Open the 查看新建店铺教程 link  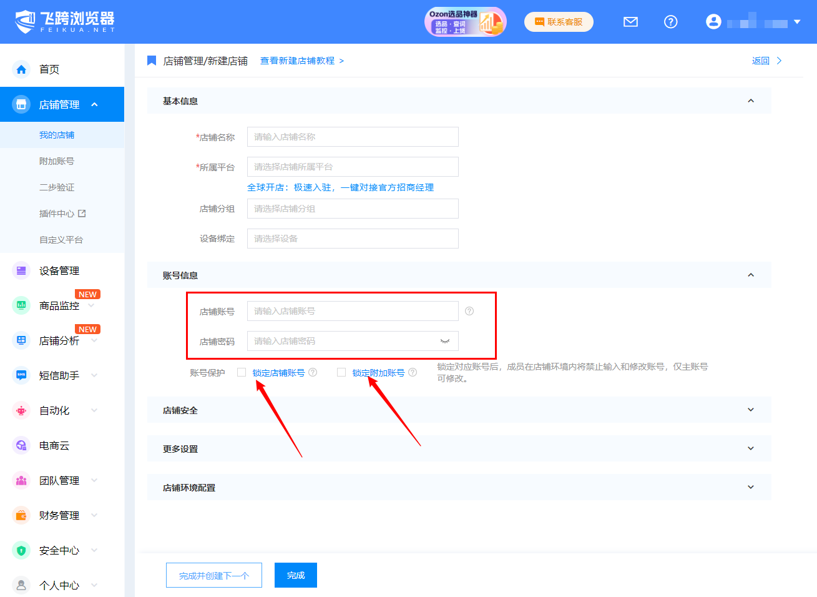(x=298, y=61)
